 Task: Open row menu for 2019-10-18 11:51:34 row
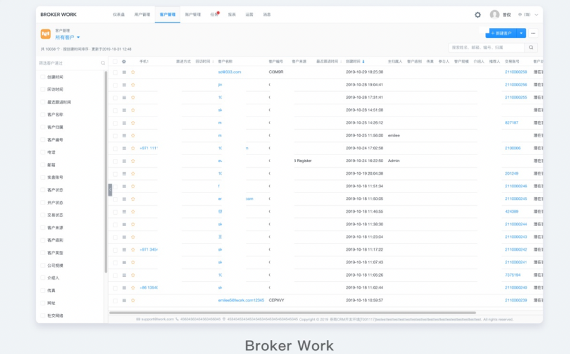(x=124, y=186)
